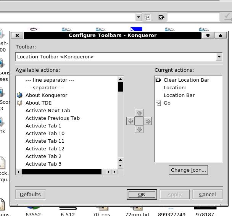The height and width of the screenshot is (216, 232).
Task: Close the Configure Toolbars dialog with the X
Action: click(17, 35)
